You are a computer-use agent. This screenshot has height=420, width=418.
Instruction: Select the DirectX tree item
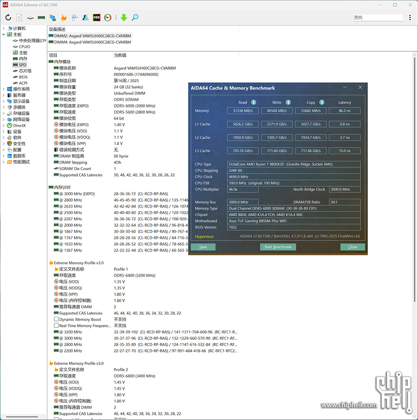[x=16, y=125]
